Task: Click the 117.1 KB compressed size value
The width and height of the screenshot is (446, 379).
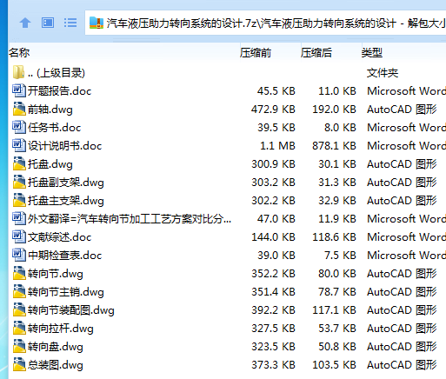Action: pos(334,310)
